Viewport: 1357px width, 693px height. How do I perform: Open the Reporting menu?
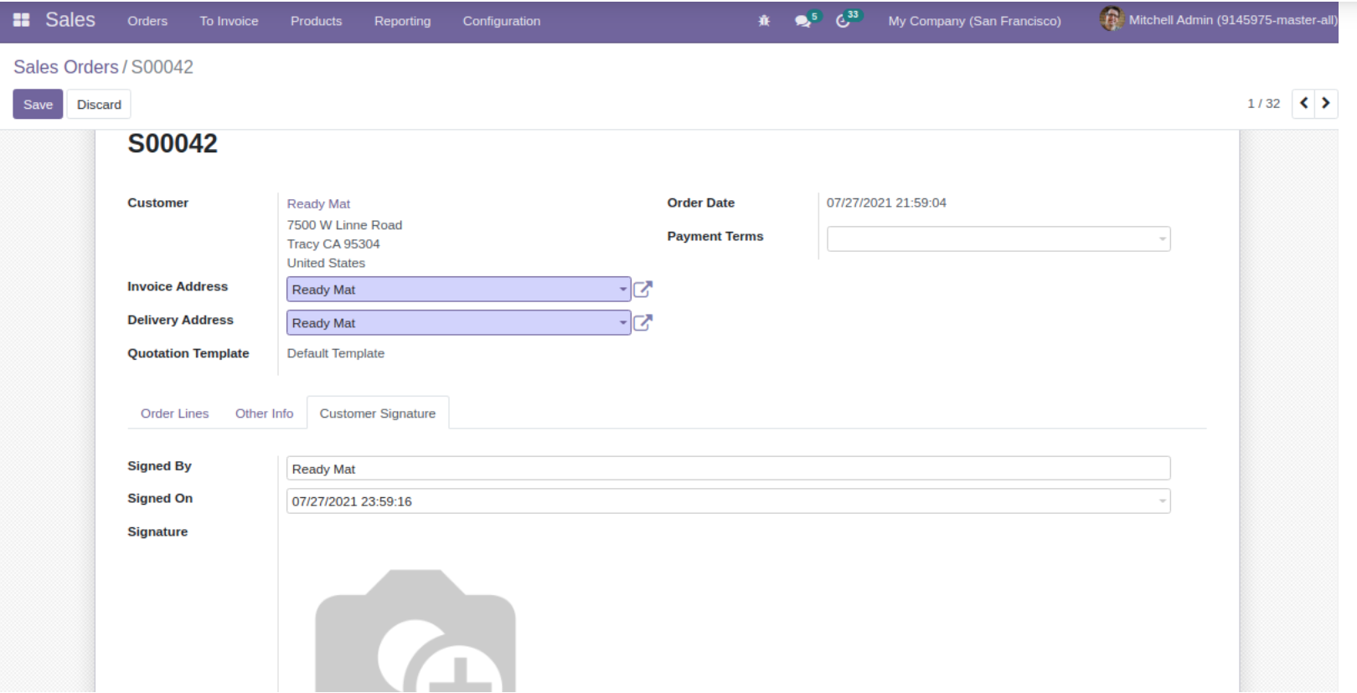(402, 21)
